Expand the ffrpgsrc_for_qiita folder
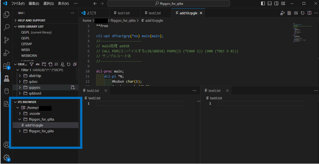 tap(20, 131)
